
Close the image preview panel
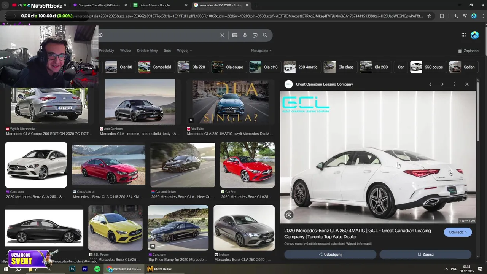pos(467,84)
